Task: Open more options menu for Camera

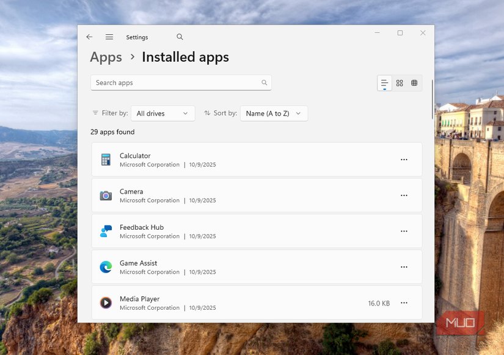Action: click(x=404, y=196)
